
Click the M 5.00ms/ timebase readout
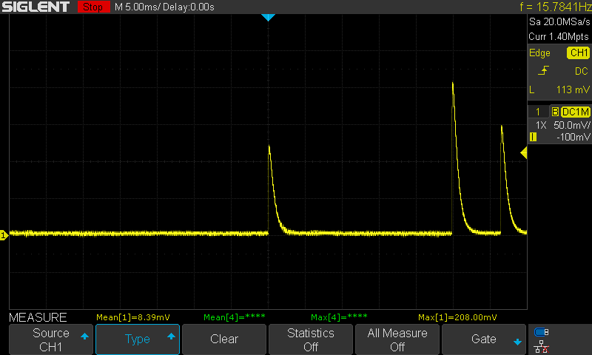(x=138, y=7)
